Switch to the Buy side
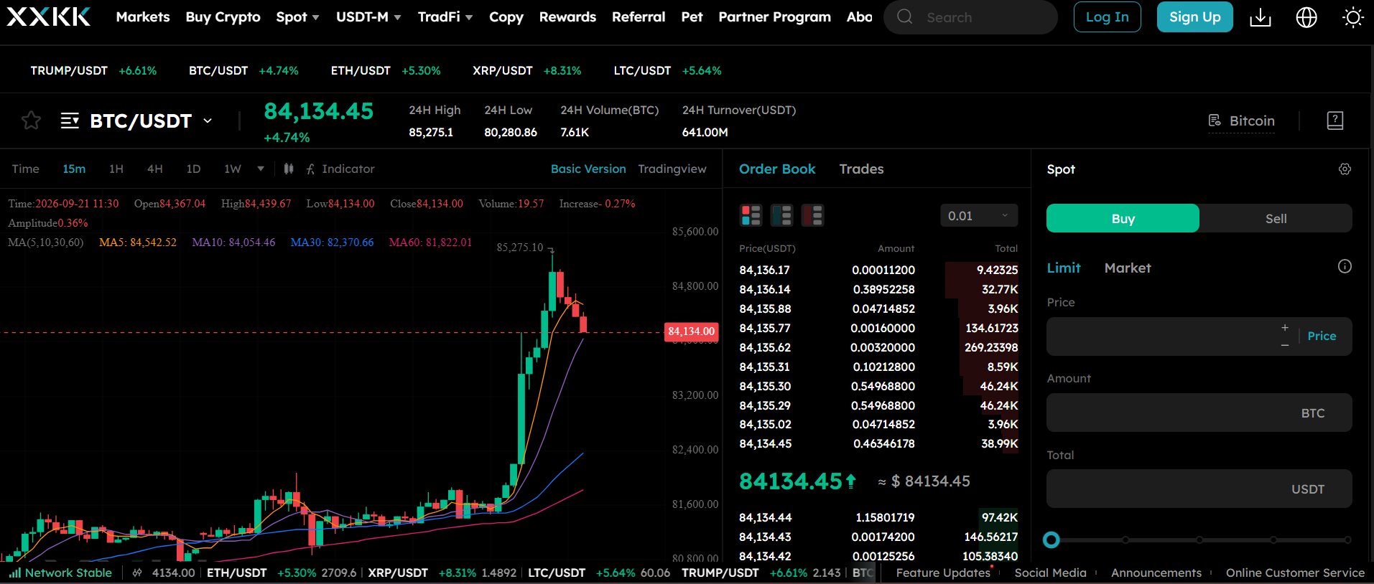 pos(1123,218)
